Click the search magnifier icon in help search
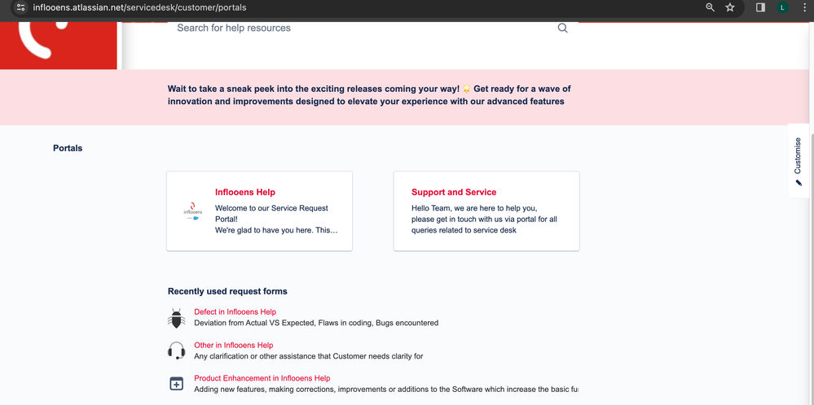Viewport: 814px width, 405px height. [563, 28]
